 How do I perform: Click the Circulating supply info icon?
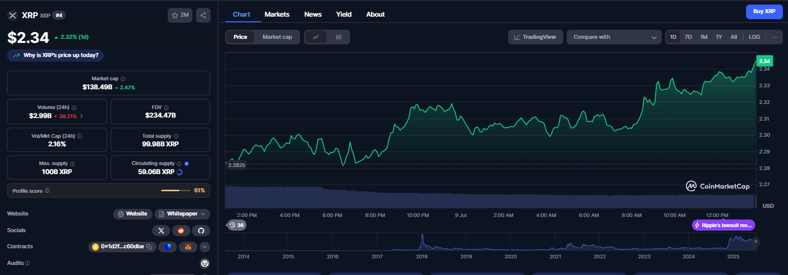coord(179,163)
